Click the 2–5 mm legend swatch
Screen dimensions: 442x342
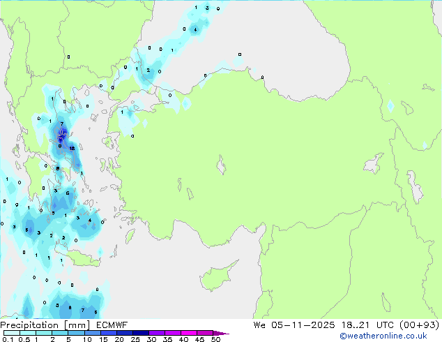(x=60, y=333)
